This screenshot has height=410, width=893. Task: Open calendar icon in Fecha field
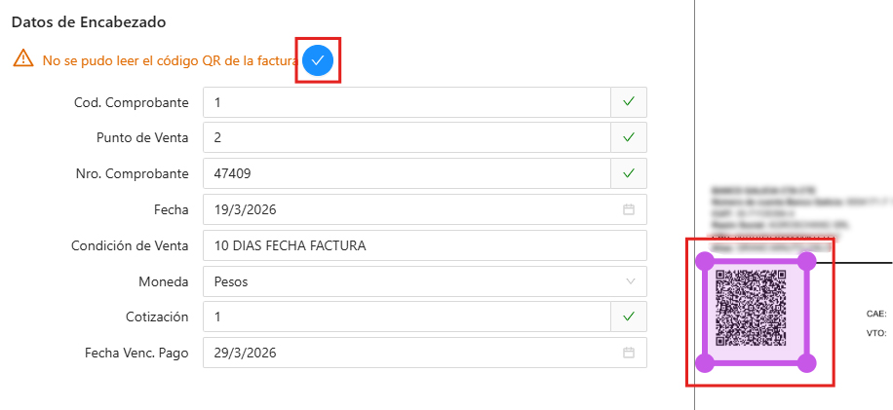(x=629, y=209)
